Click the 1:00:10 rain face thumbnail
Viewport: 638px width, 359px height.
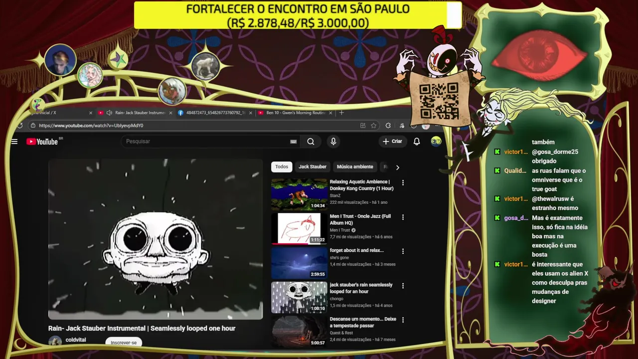click(x=299, y=297)
